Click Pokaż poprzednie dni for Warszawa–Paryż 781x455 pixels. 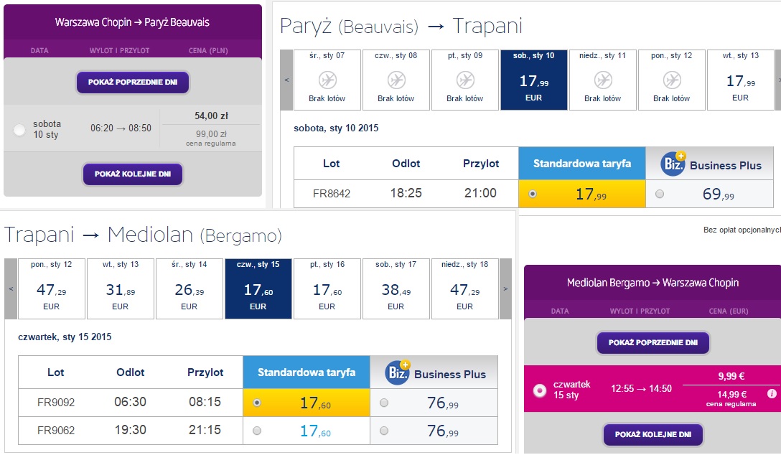(133, 82)
